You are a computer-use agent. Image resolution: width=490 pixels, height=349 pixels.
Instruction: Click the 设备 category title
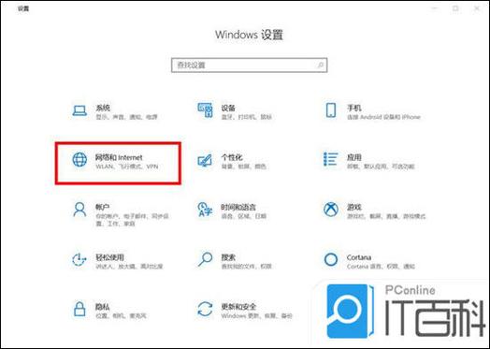click(x=228, y=108)
